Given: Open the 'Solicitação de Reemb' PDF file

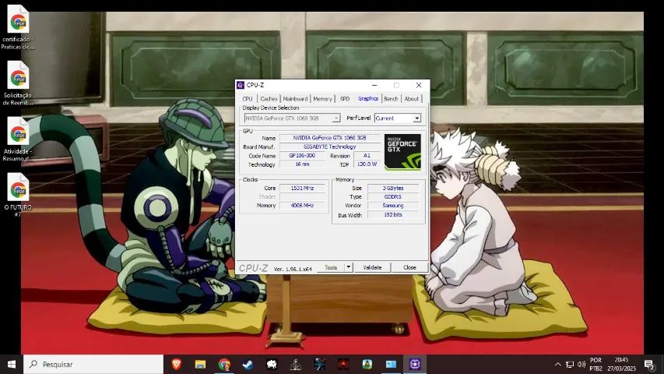Looking at the screenshot, I should coord(17,76).
